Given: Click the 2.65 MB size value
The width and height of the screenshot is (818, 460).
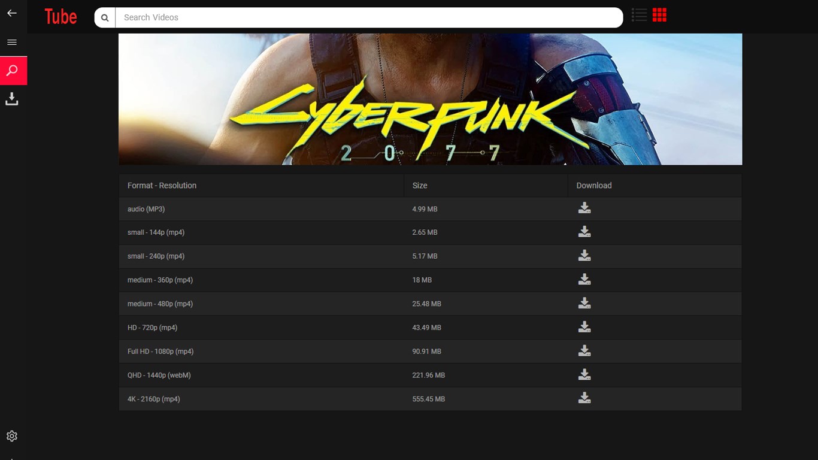Looking at the screenshot, I should click(425, 232).
